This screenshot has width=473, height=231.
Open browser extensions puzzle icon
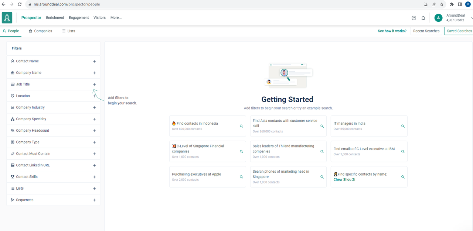pos(452,4)
